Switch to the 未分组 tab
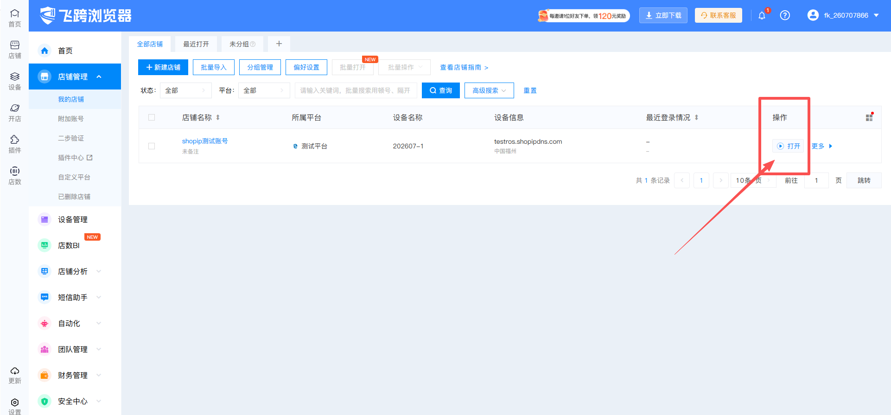The height and width of the screenshot is (415, 891). (242, 44)
